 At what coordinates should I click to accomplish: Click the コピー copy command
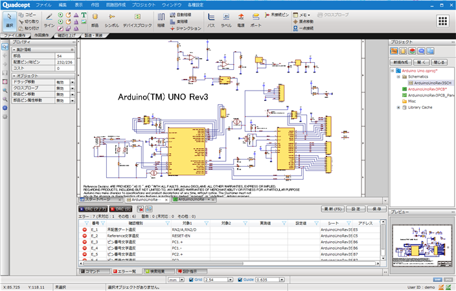[x=27, y=15]
